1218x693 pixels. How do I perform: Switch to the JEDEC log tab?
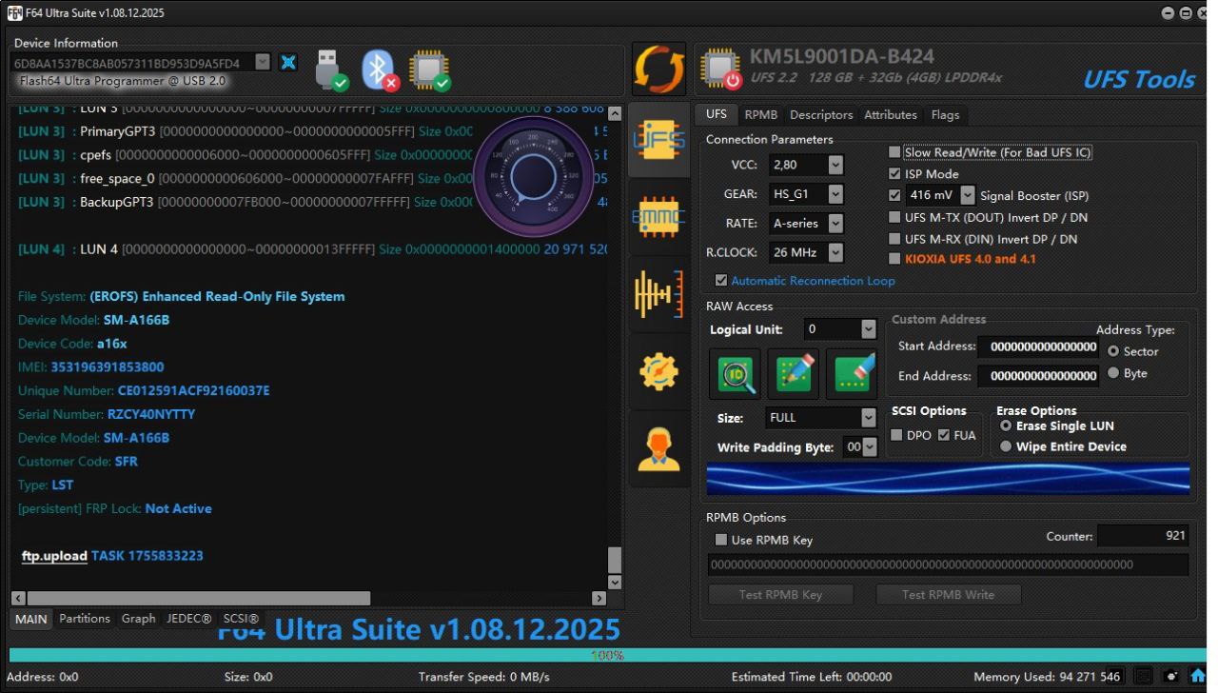(x=189, y=619)
